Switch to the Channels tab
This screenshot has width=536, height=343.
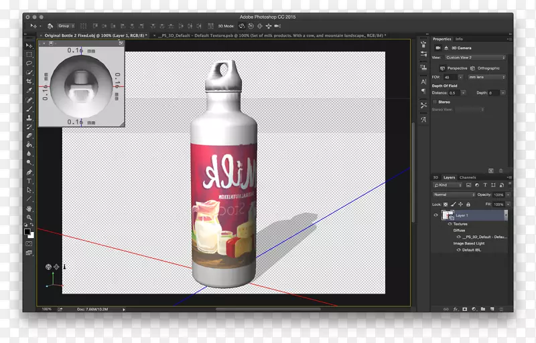468,177
